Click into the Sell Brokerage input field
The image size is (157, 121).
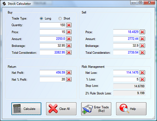126,45
